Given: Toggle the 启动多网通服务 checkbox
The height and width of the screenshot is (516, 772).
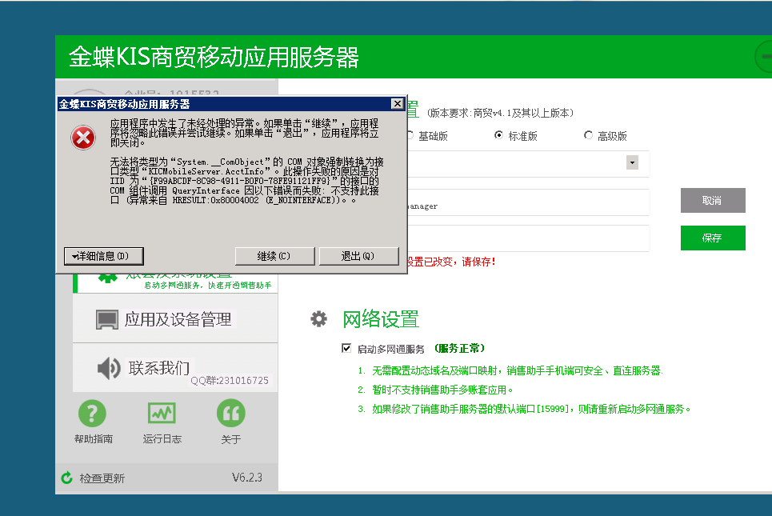Looking at the screenshot, I should 346,348.
